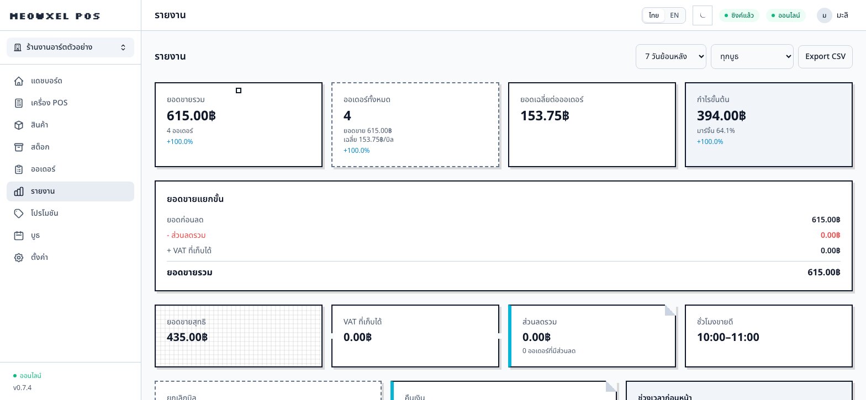Select the กำไรขั้นต้น card title

(713, 100)
